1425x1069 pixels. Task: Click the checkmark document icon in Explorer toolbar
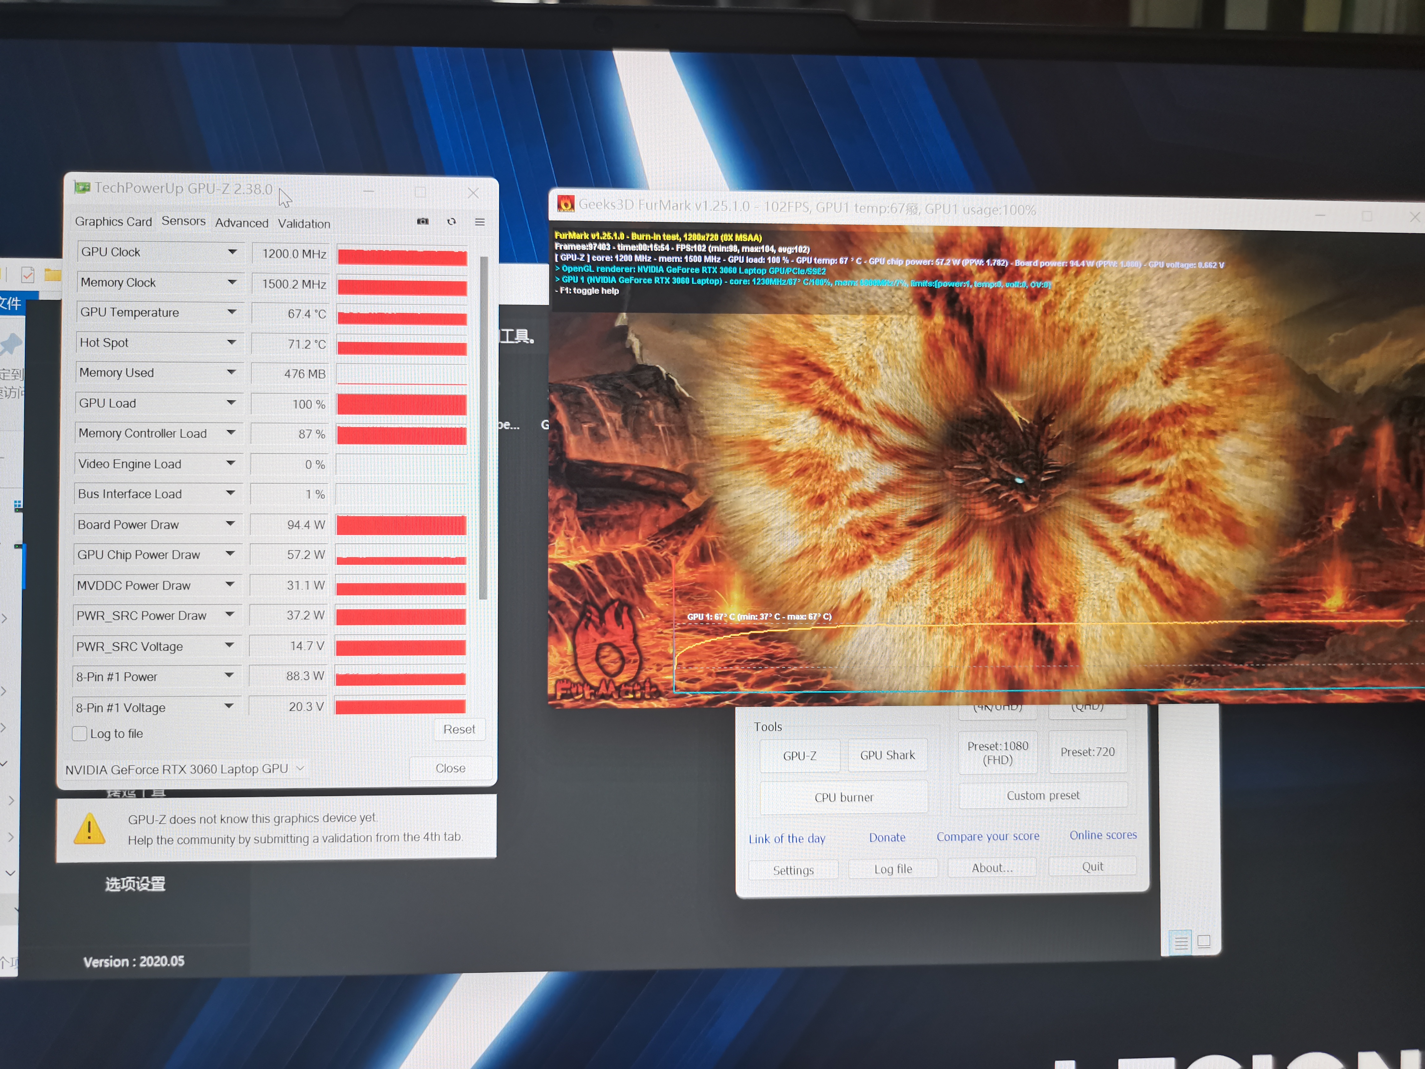tap(28, 275)
